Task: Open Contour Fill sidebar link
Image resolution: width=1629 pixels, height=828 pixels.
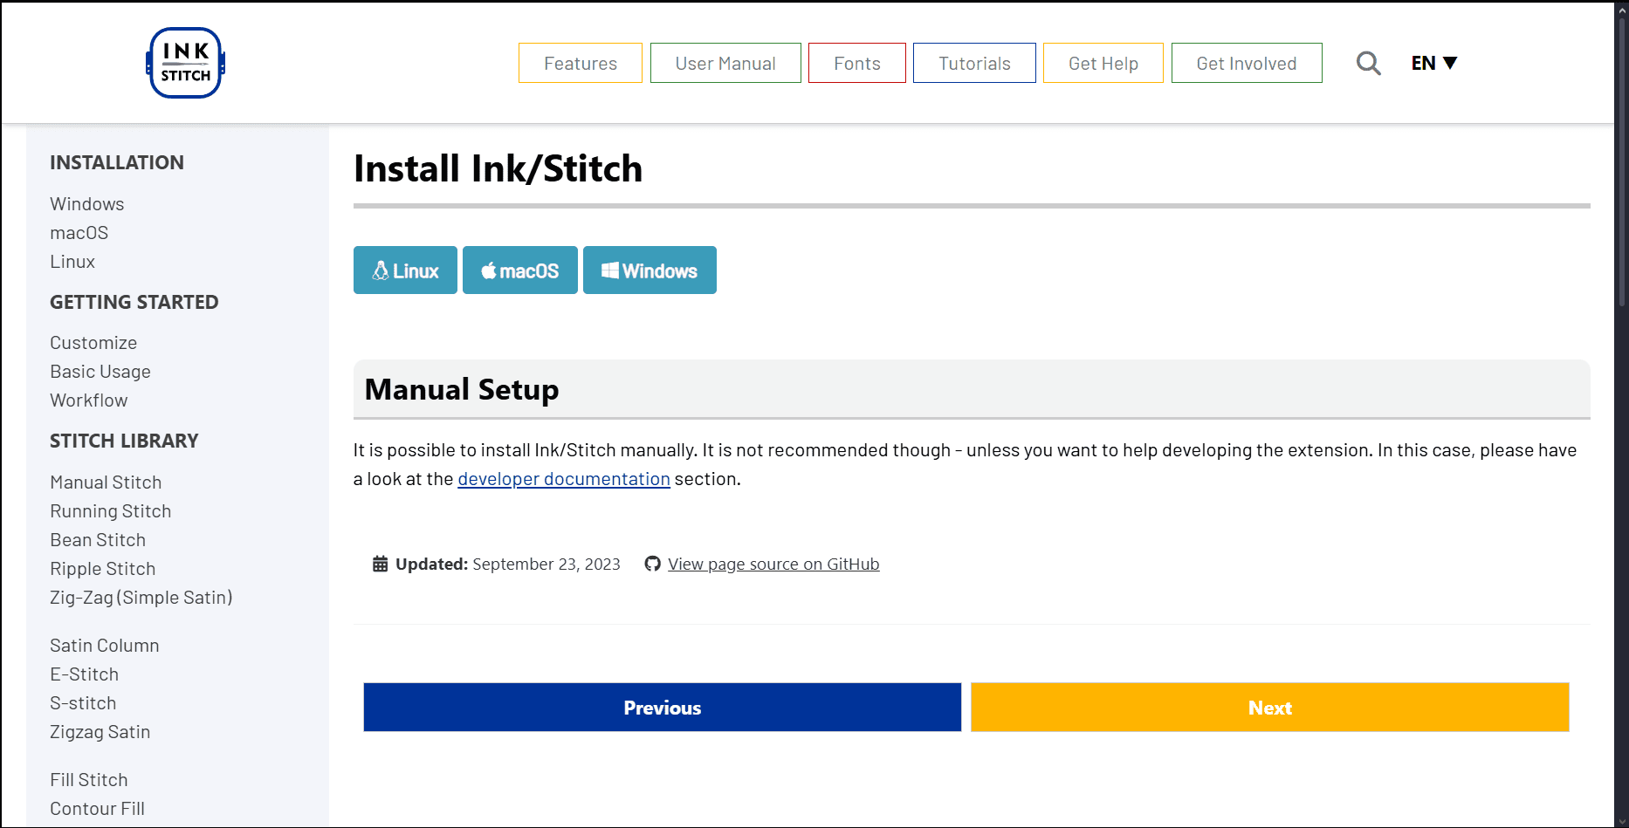Action: click(x=98, y=809)
